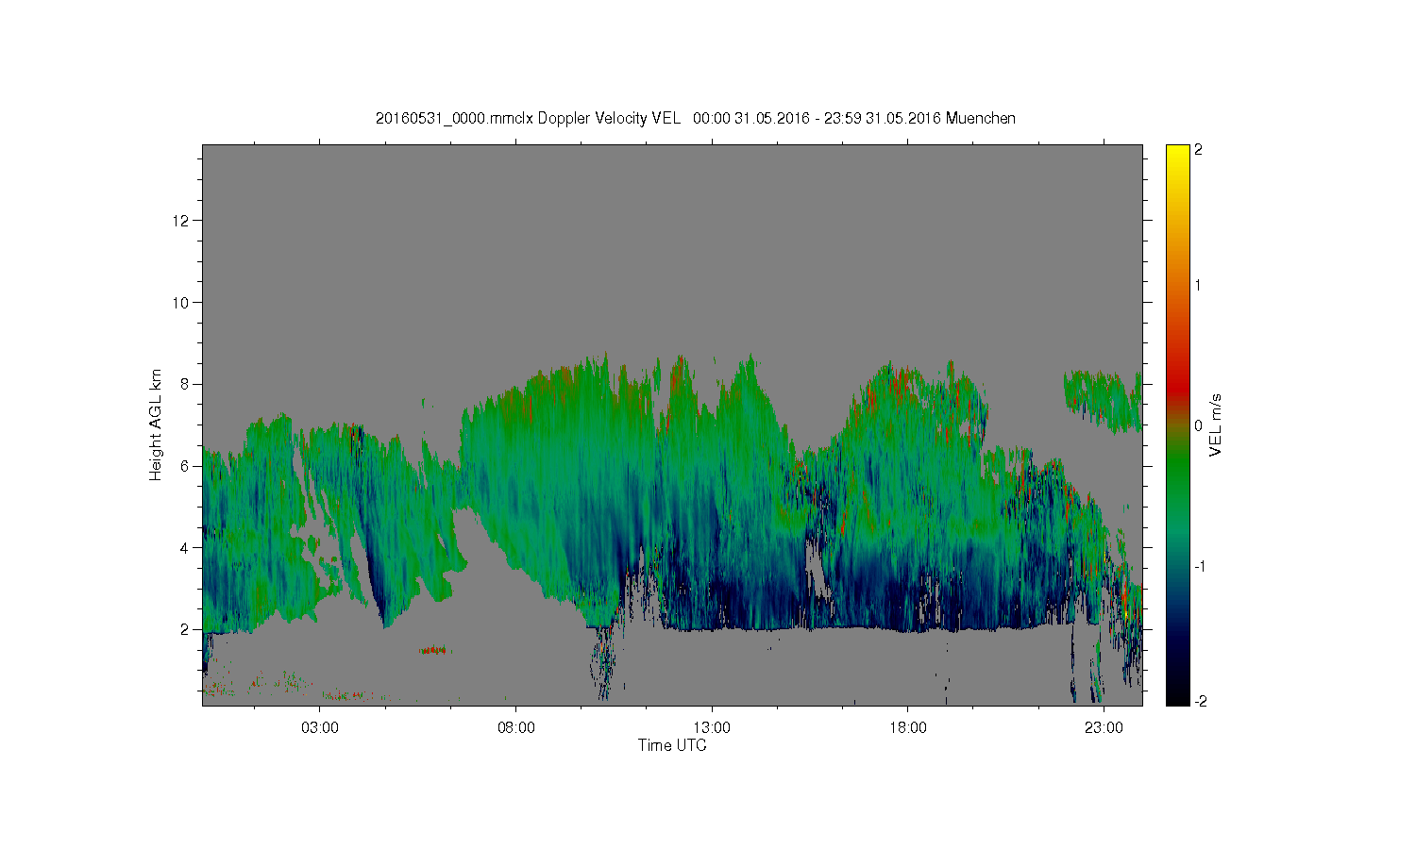The height and width of the screenshot is (849, 1416).
Task: Click the '13:00' time tick label
Action: click(712, 728)
